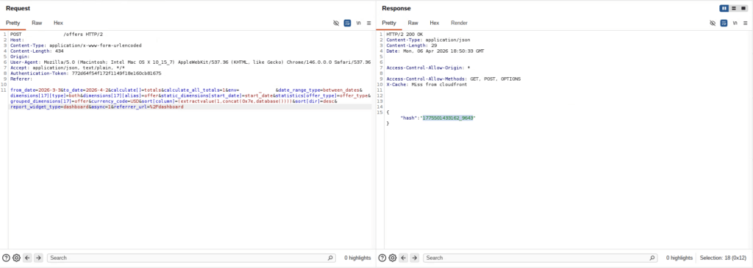
Task: Toggle line-wrap icon in Request panel
Action: [x=347, y=23]
